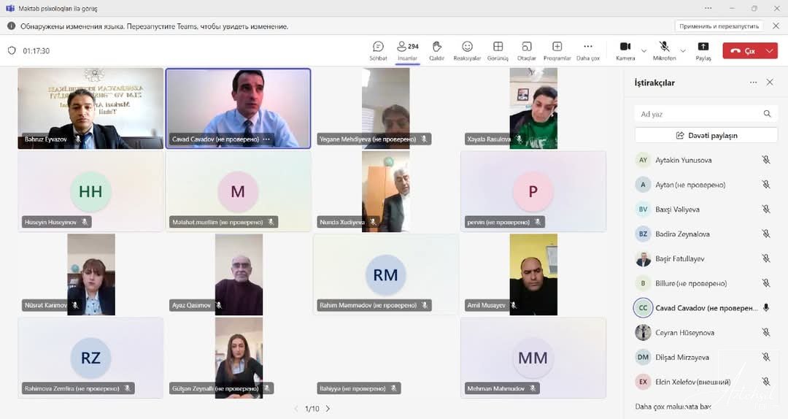Share screen with Paylaş icon
The image size is (788, 419).
click(703, 50)
